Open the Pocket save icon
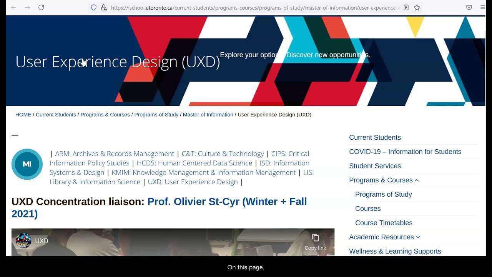Viewport: 492px width, 277px height. (x=469, y=8)
